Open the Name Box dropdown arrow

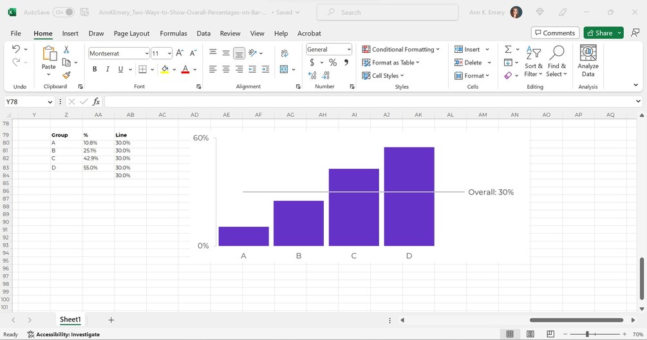tap(50, 102)
